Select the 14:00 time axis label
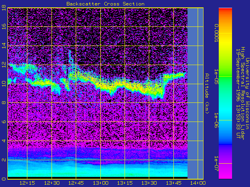This screenshot has height=187, width=250. click(198, 183)
